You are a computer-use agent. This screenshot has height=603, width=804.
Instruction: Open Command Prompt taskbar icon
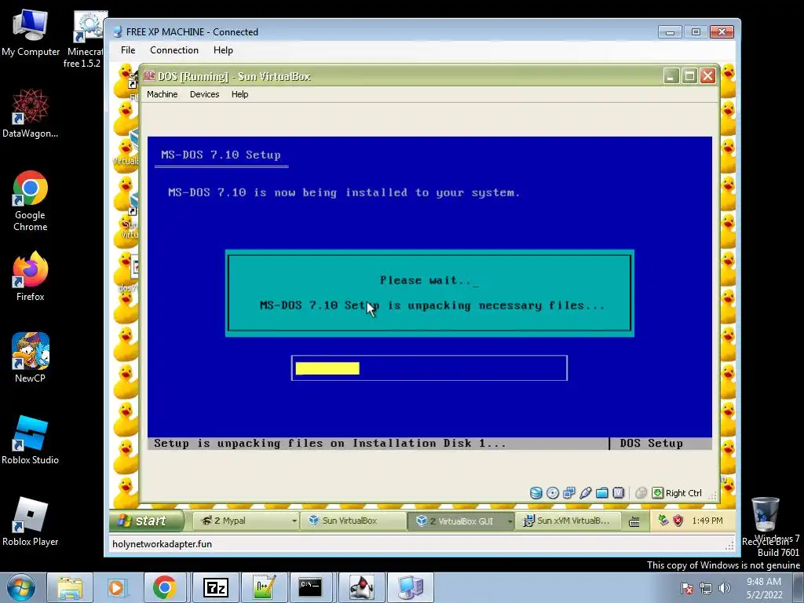pyautogui.click(x=311, y=587)
